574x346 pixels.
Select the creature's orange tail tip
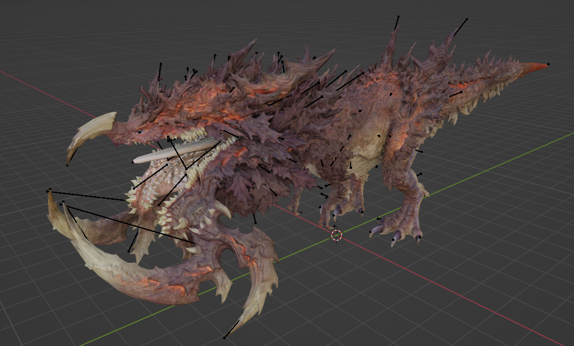pos(533,69)
